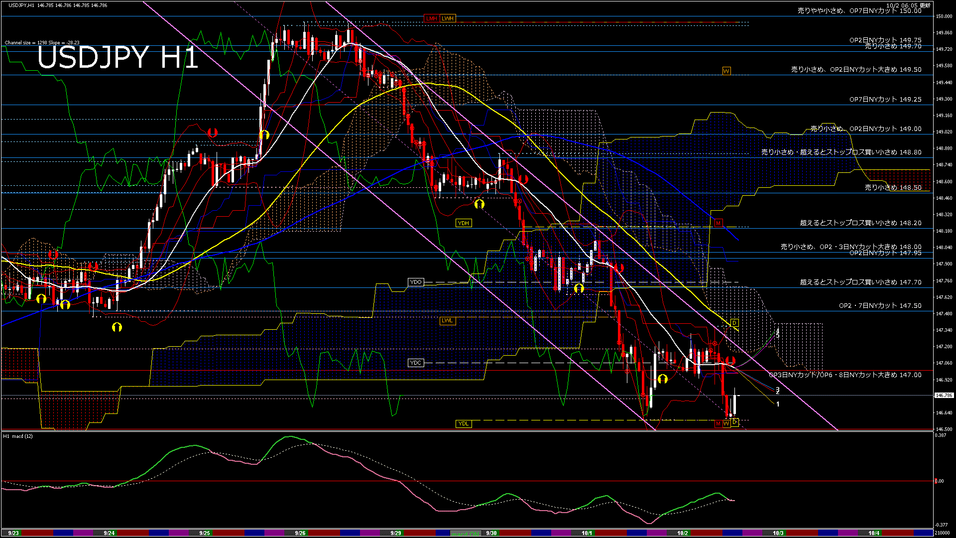Viewport: 956px width, 538px height.
Task: Click the 9/26 date on time axis
Action: 300,533
